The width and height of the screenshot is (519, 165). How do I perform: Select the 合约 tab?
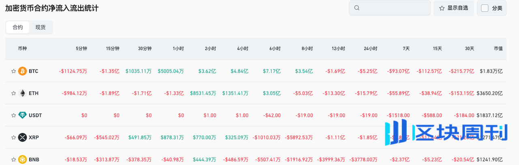tap(18, 27)
